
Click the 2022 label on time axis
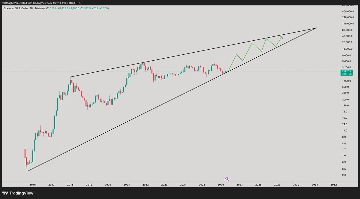145,185
